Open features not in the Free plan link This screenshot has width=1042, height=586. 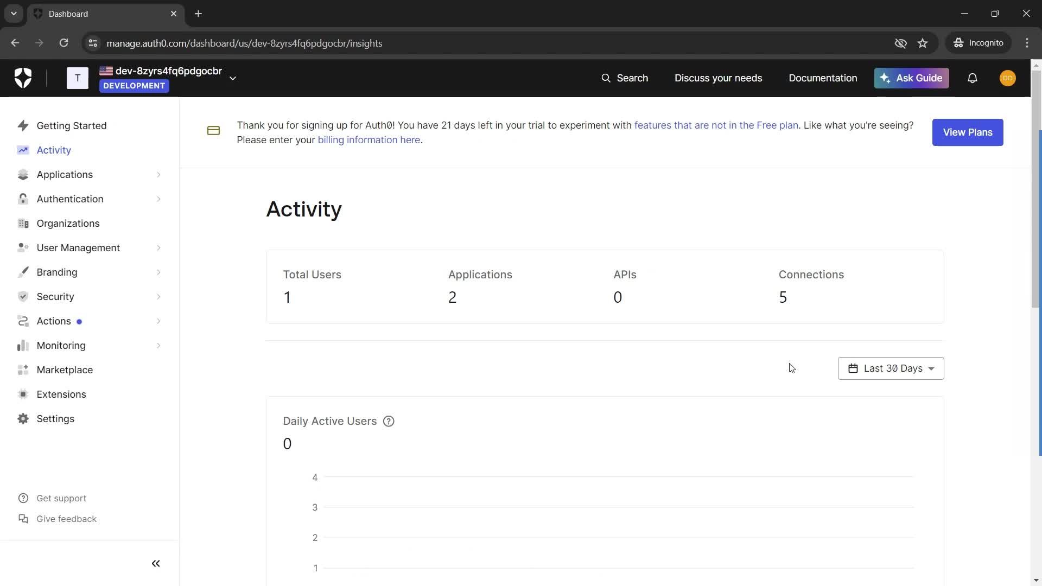coord(716,125)
